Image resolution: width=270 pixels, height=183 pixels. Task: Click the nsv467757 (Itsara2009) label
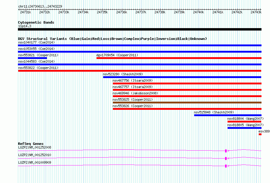coord(133,87)
